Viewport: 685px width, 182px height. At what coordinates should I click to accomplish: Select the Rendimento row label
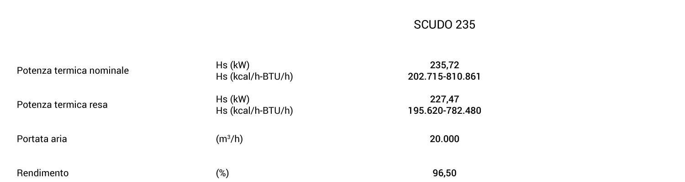(x=42, y=173)
